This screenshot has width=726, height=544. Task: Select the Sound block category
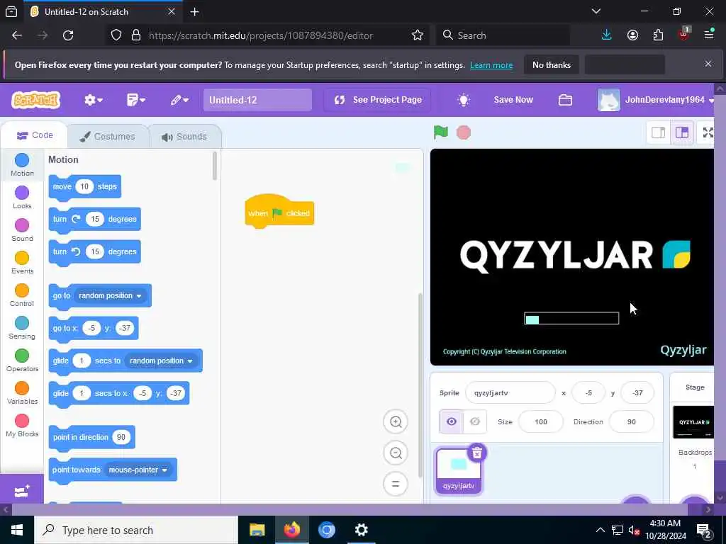point(22,230)
